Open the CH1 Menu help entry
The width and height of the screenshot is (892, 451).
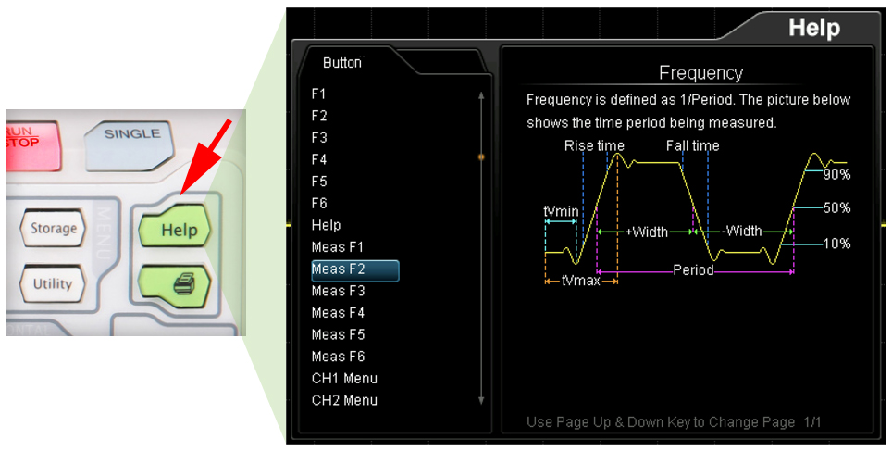tap(344, 379)
